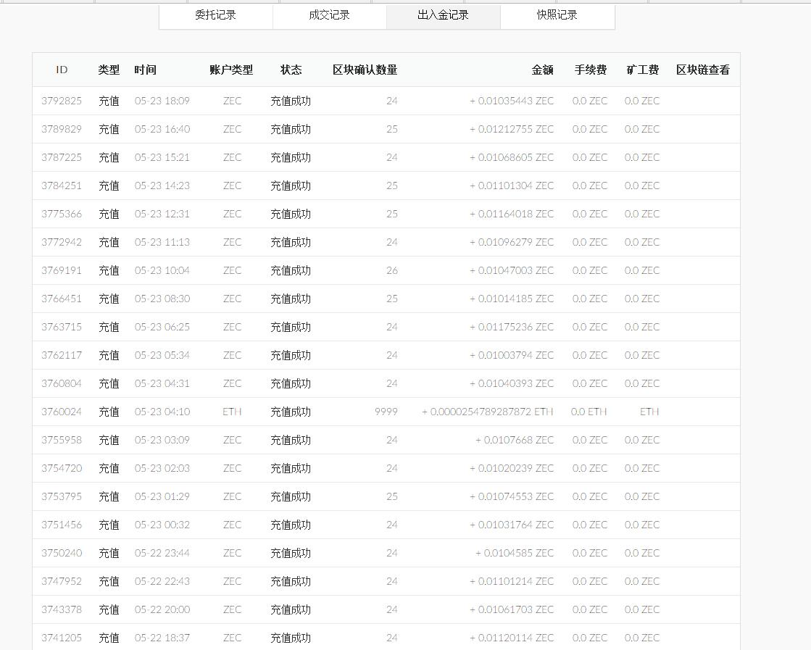811x650 pixels.
Task: Switch to the 快照记录 tab
Action: (x=557, y=16)
